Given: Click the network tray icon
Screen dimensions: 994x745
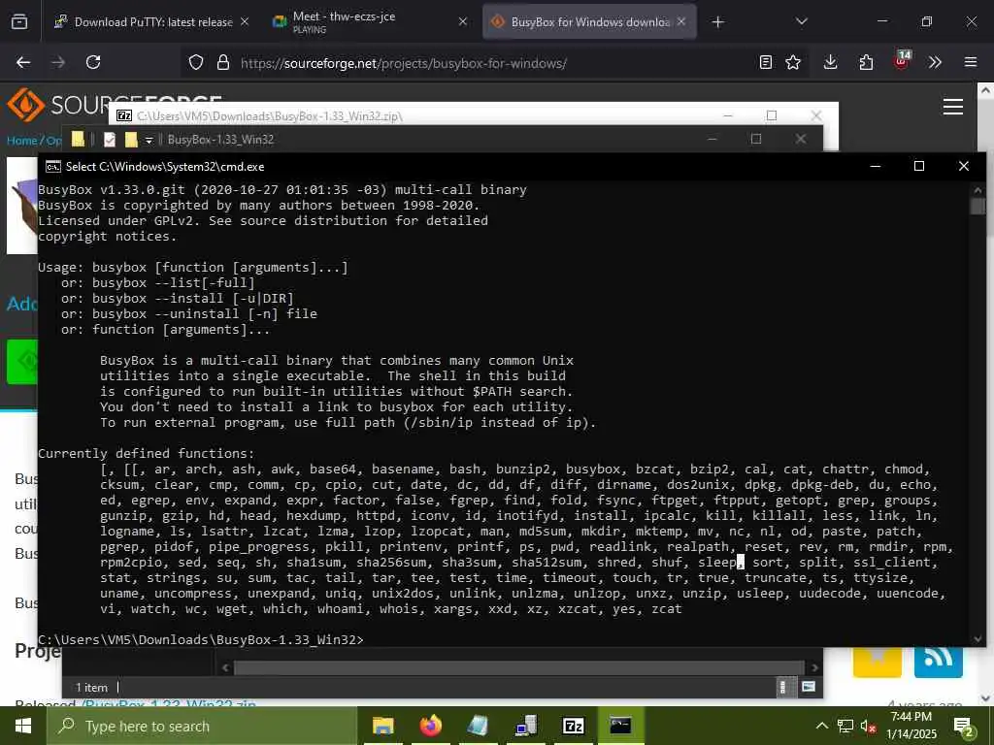Looking at the screenshot, I should tap(845, 726).
